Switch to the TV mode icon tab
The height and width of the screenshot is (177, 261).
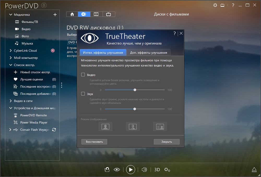(109, 14)
